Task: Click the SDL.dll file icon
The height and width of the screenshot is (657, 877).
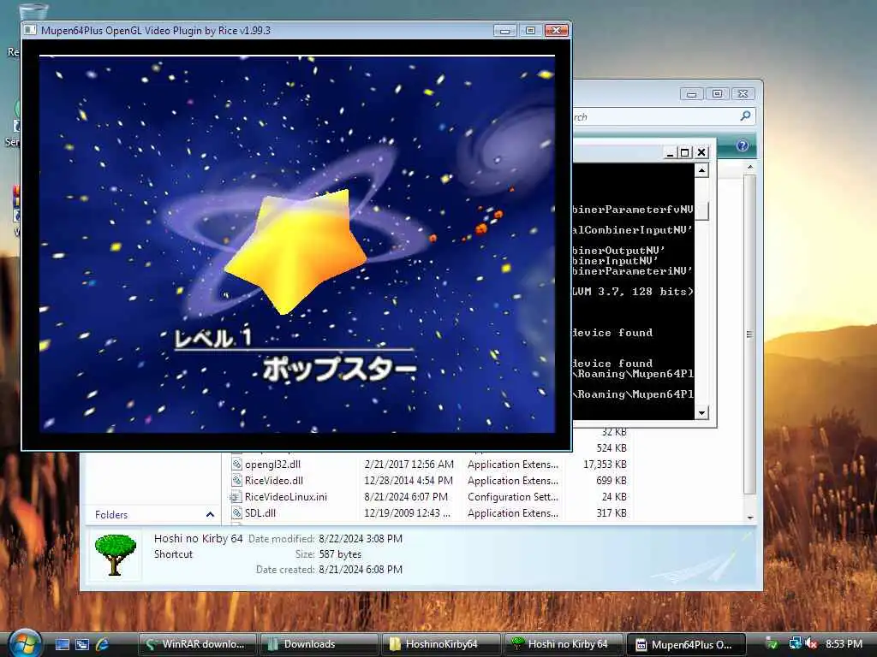Action: [236, 513]
